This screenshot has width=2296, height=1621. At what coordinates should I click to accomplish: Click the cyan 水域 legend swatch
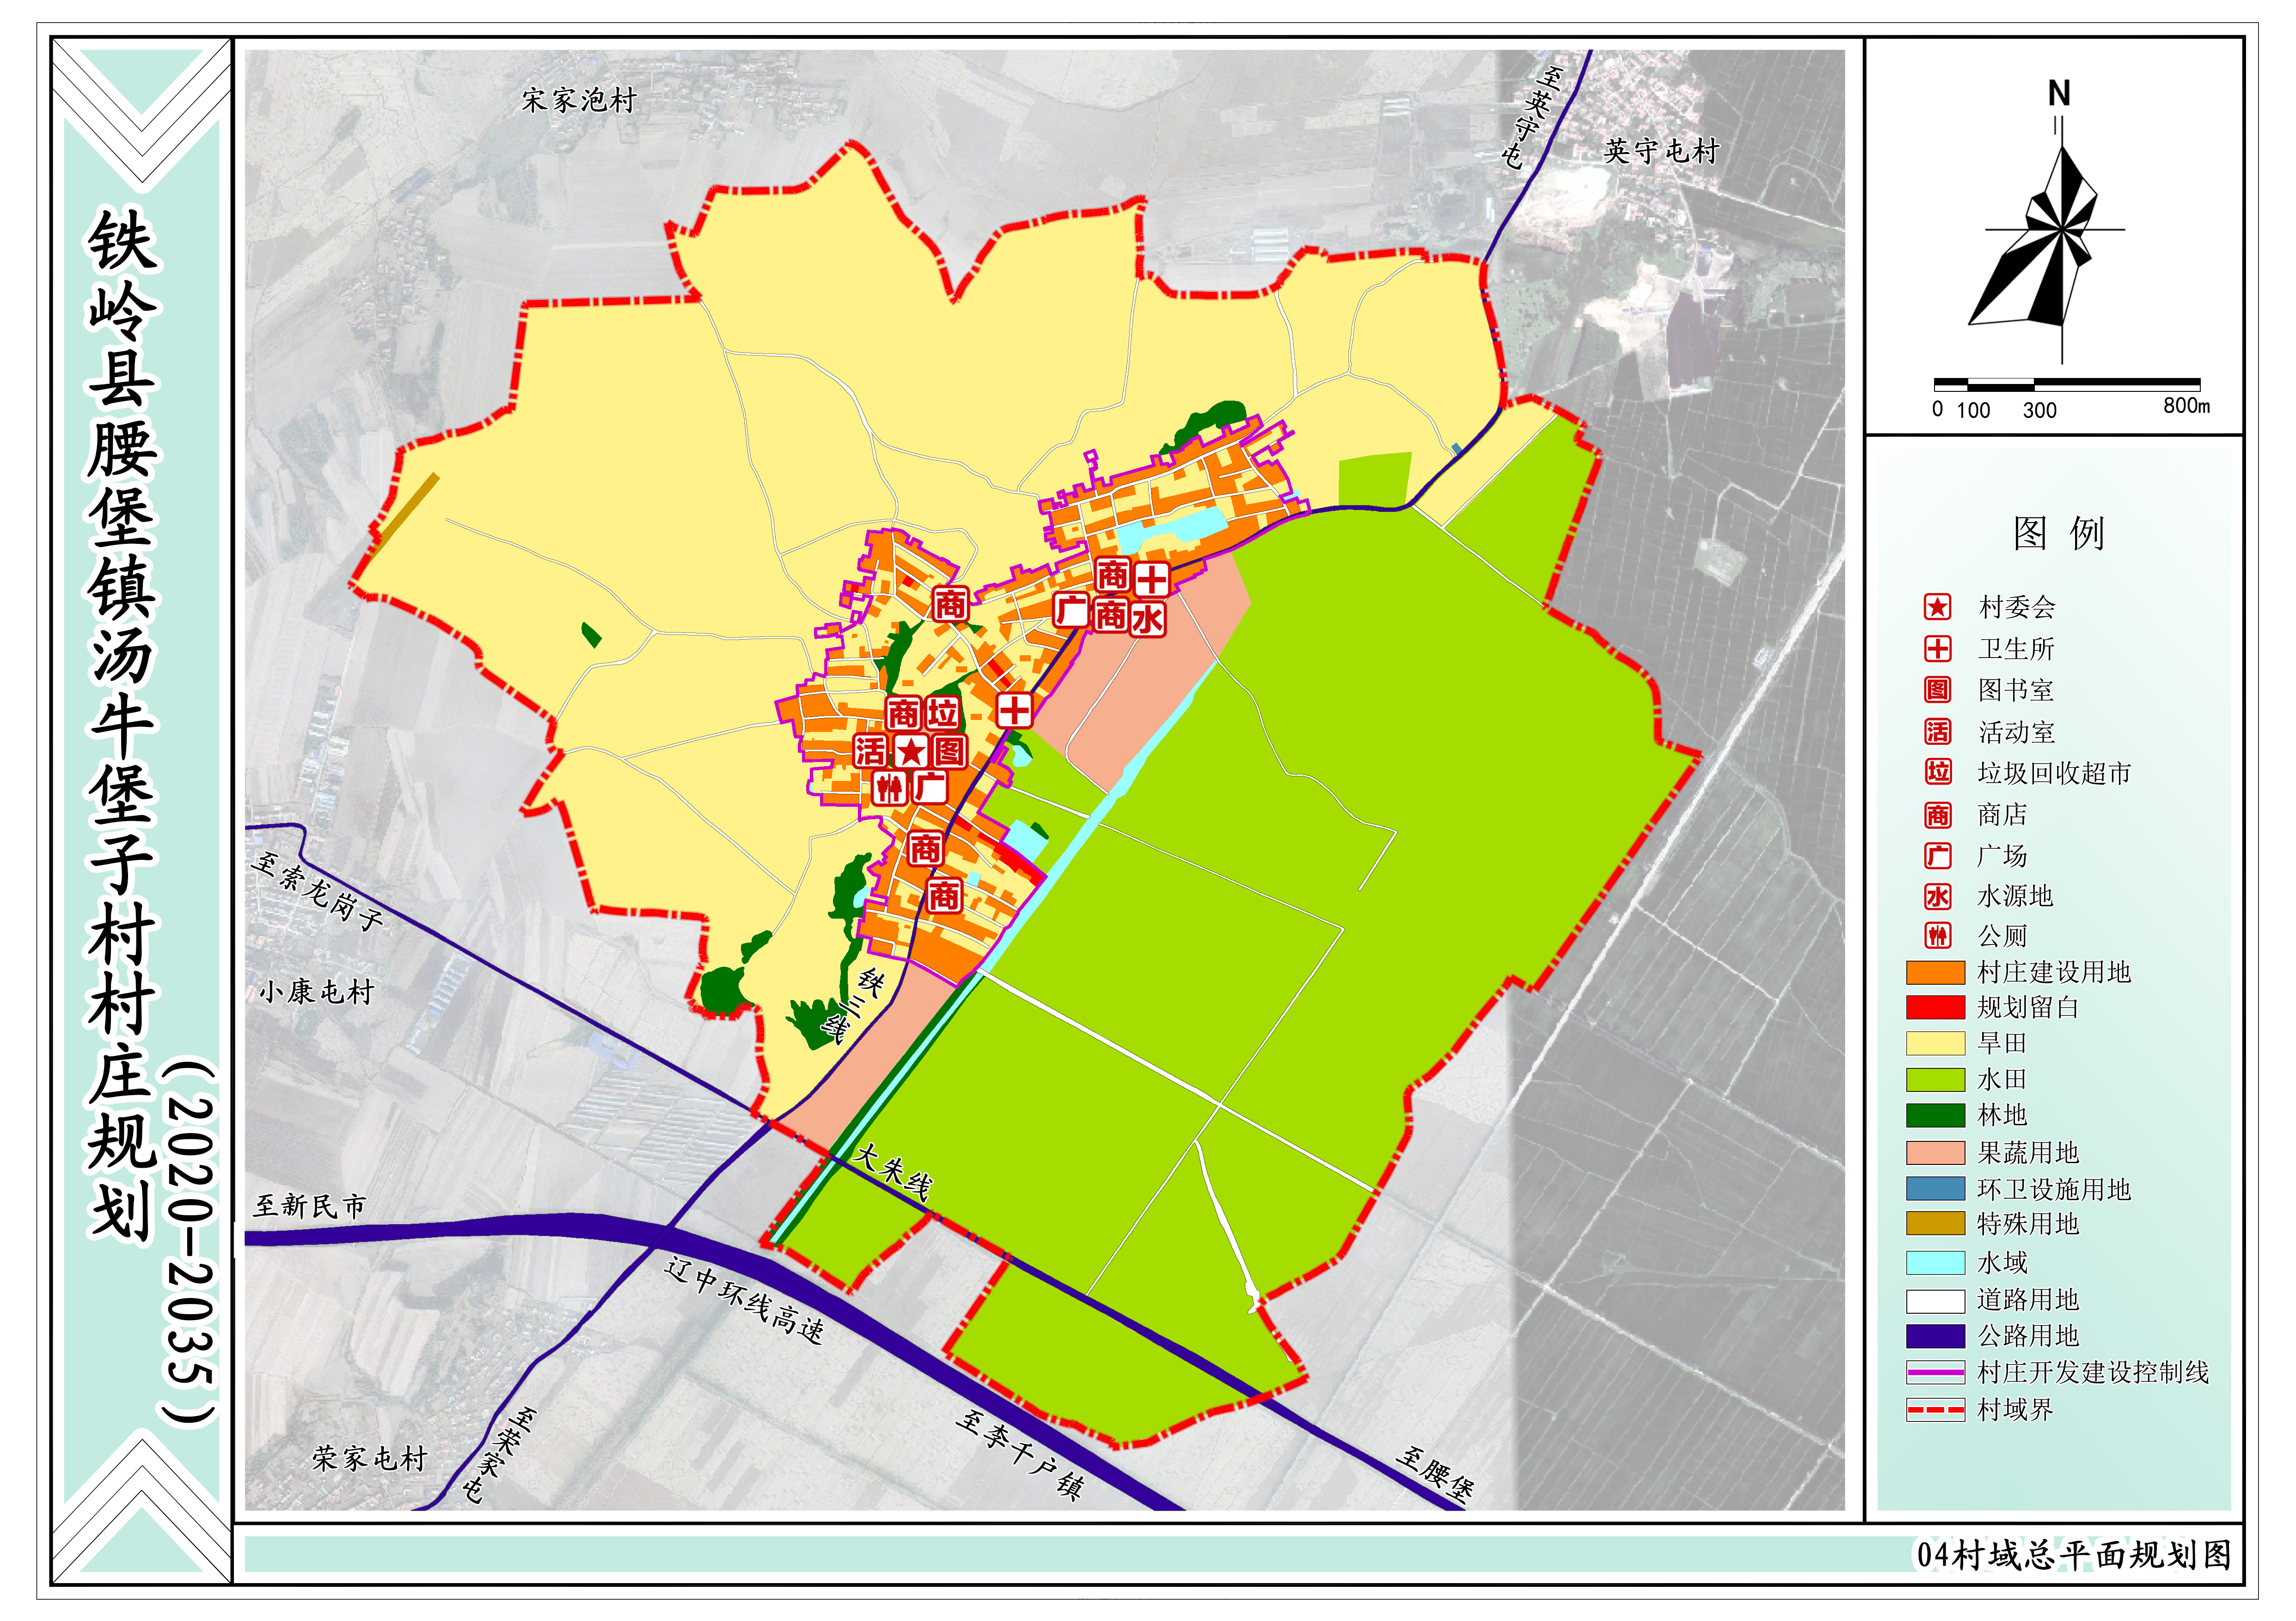pyautogui.click(x=1935, y=1262)
